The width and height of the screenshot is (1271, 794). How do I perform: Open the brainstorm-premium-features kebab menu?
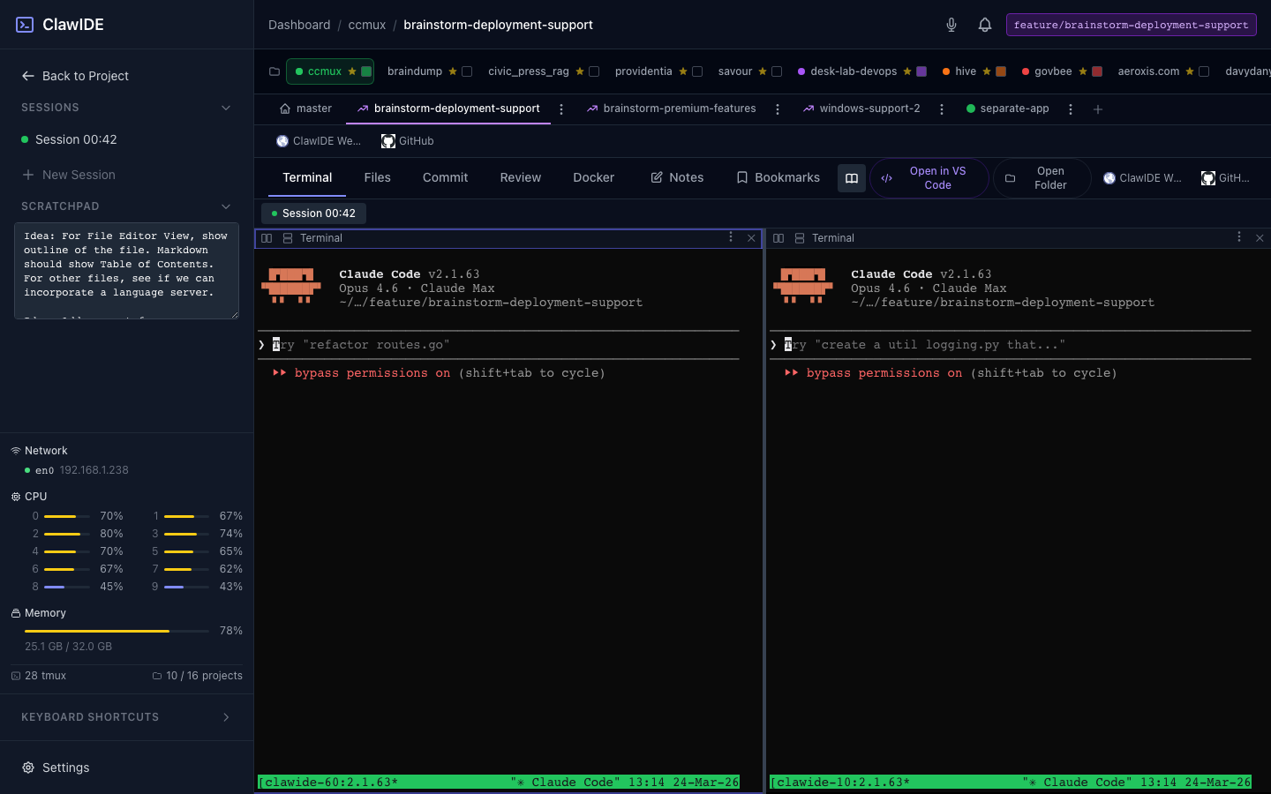(777, 109)
